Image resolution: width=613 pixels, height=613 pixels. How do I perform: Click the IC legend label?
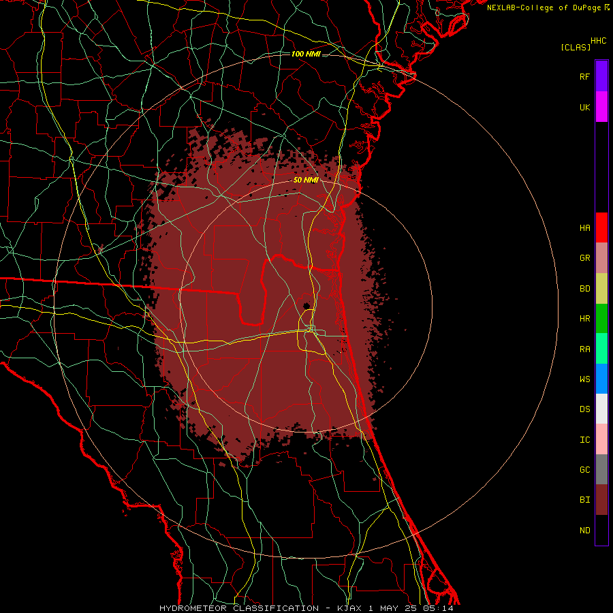[585, 440]
